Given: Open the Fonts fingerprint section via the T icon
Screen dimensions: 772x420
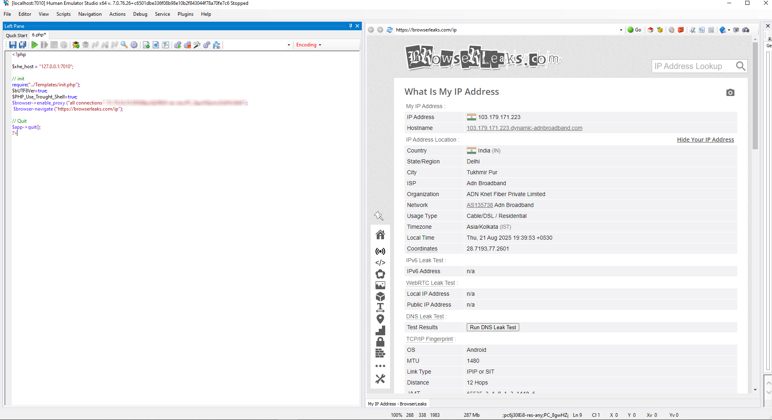Looking at the screenshot, I should pyautogui.click(x=380, y=307).
